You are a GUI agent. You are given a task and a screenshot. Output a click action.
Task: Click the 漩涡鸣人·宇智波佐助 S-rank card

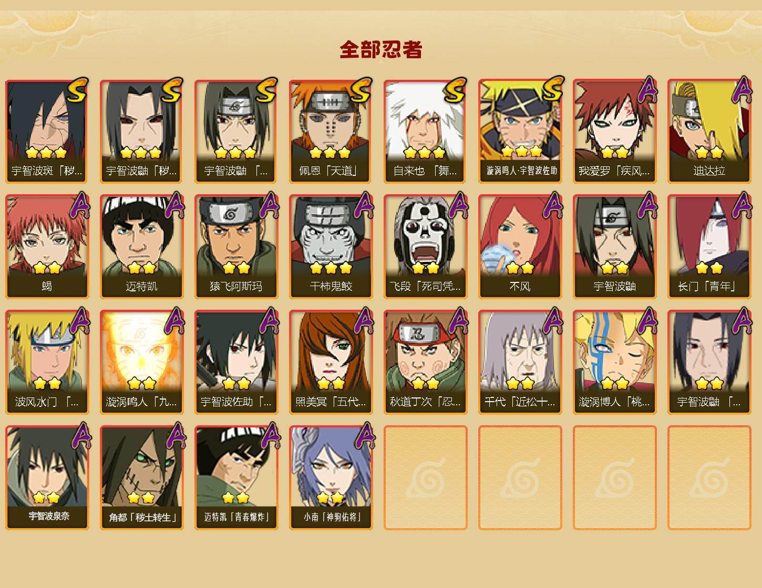tap(520, 131)
